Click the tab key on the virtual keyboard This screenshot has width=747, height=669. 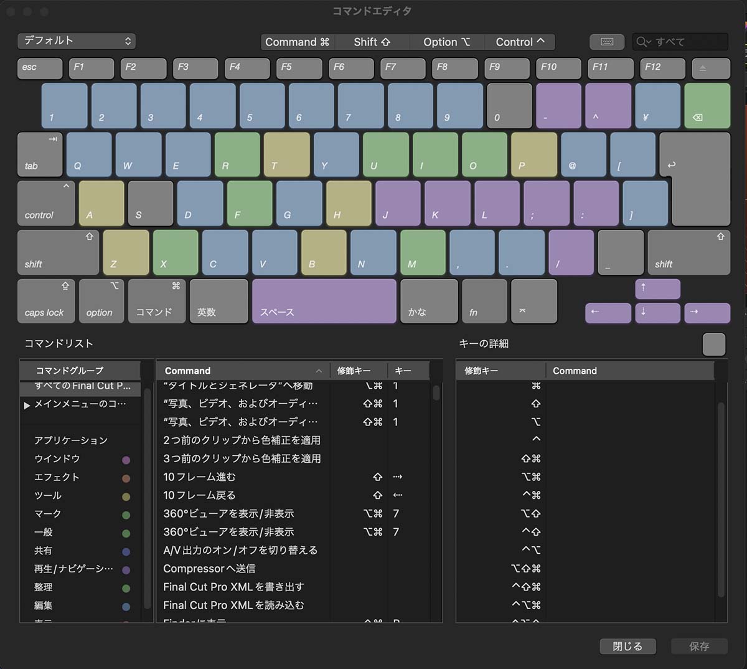[x=40, y=154]
